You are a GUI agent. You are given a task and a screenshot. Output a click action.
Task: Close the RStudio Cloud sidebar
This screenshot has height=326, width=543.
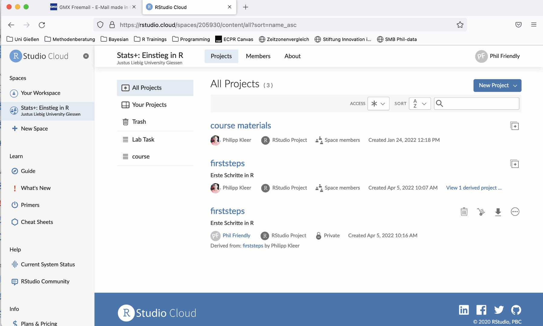[x=86, y=56]
